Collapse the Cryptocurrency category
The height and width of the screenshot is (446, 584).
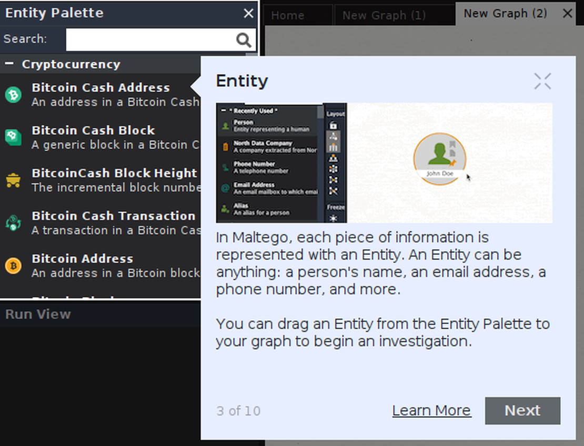coord(9,64)
